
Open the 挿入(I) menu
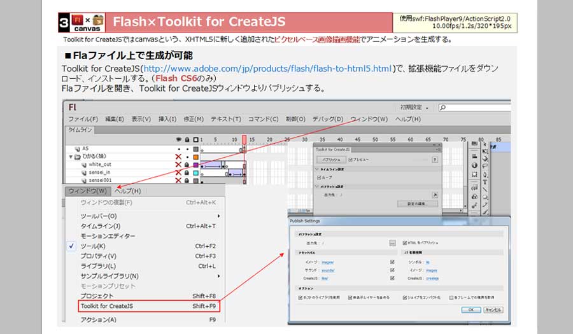point(167,119)
